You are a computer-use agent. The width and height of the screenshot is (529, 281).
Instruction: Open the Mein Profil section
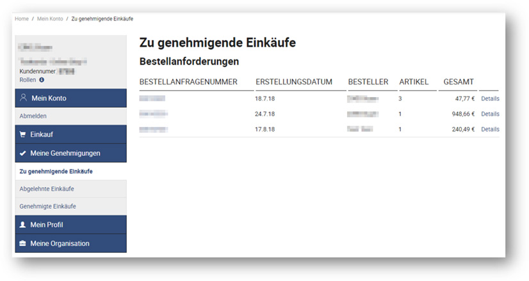(71, 224)
